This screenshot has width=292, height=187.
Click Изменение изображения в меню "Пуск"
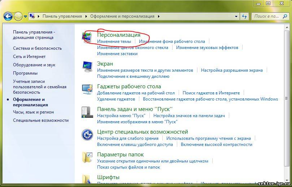coord(137,122)
